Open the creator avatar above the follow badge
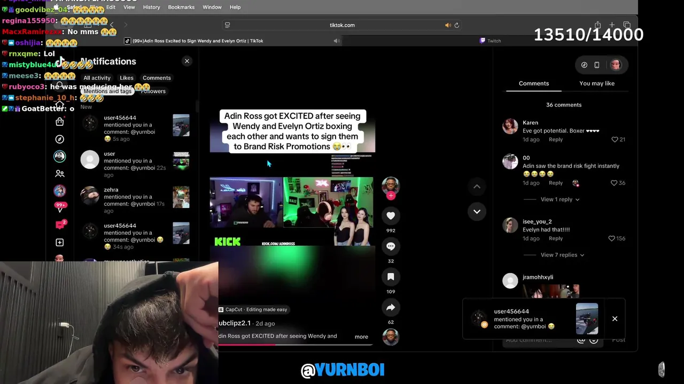The height and width of the screenshot is (384, 684). pyautogui.click(x=391, y=185)
